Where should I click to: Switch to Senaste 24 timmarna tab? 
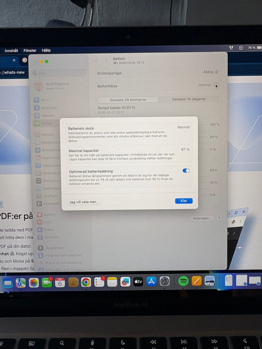(128, 100)
